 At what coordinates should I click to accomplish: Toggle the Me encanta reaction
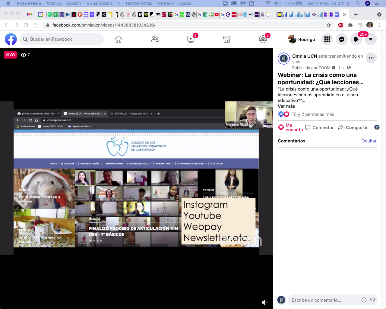tap(290, 127)
